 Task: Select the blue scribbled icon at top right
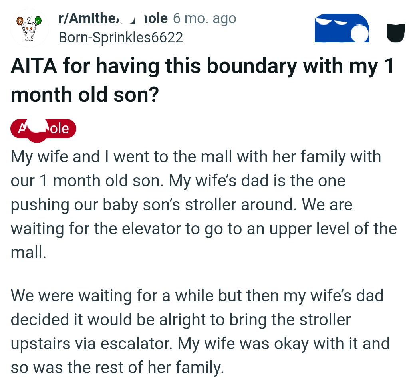(x=342, y=28)
